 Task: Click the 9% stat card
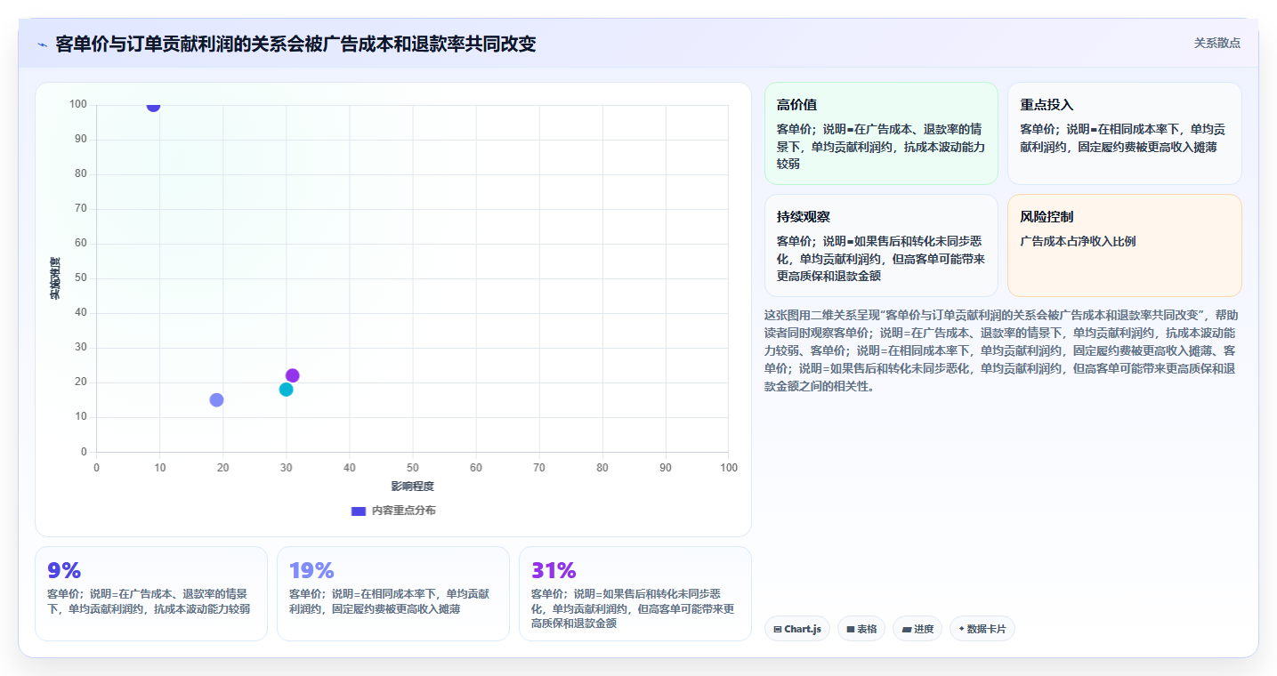[x=151, y=593]
